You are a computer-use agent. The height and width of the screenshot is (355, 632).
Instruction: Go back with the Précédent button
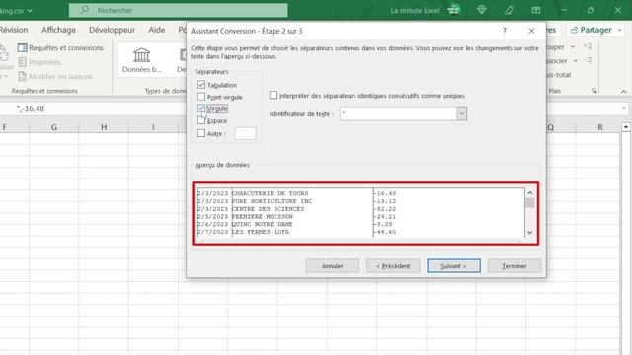click(393, 266)
